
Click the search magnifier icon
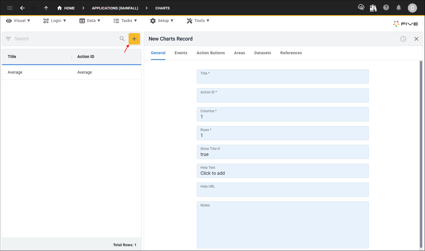pos(122,39)
